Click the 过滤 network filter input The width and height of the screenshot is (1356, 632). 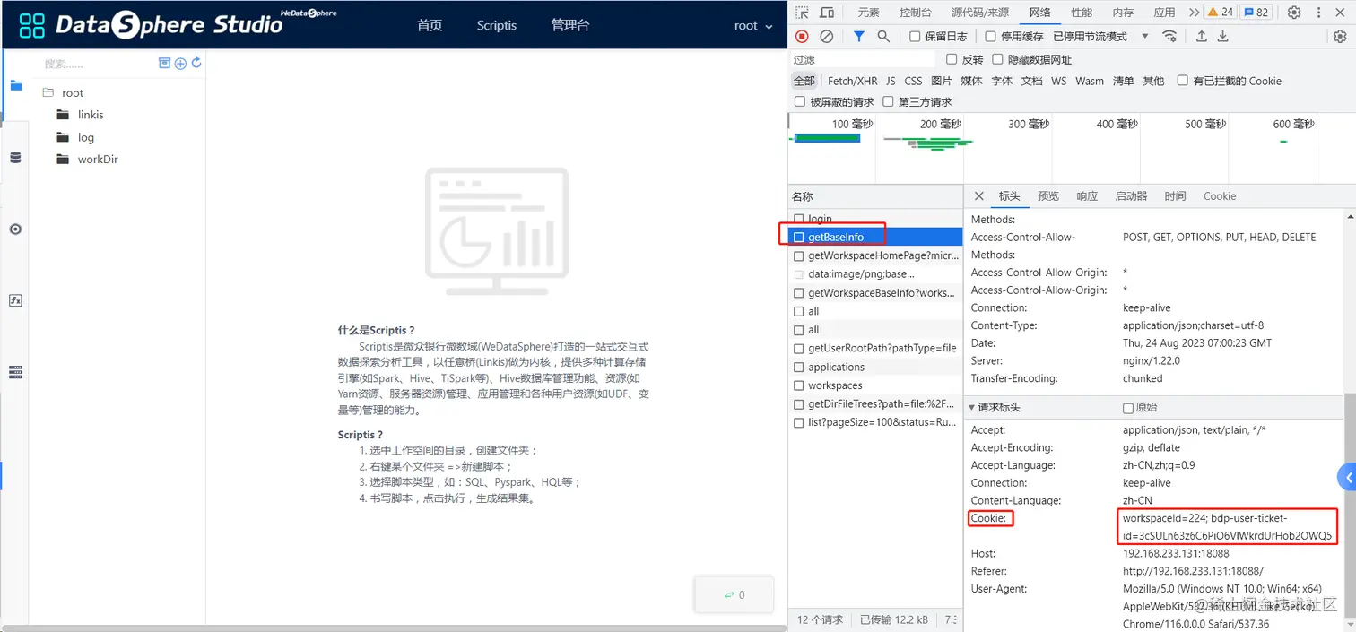point(863,59)
